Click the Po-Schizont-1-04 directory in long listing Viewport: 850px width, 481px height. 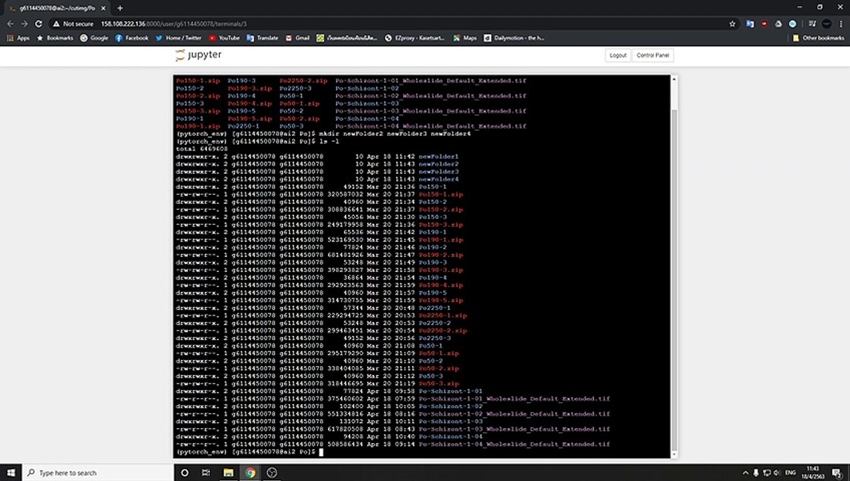(450, 437)
